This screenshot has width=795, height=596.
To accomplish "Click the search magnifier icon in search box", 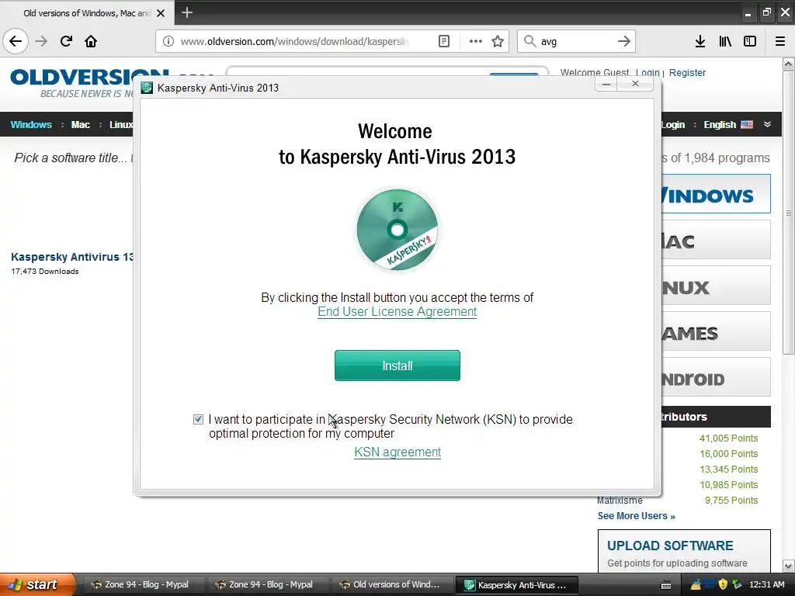I will 529,41.
